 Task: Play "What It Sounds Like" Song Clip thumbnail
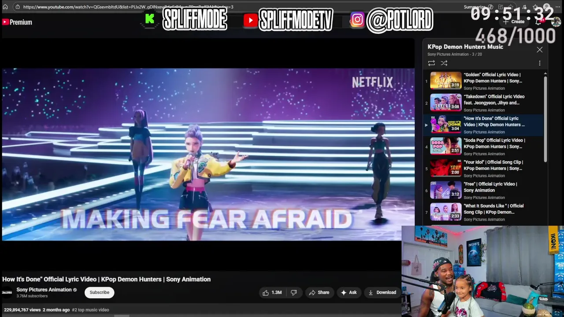[446, 212]
